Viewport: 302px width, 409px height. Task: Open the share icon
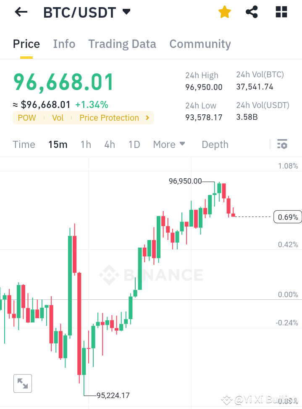tap(252, 12)
